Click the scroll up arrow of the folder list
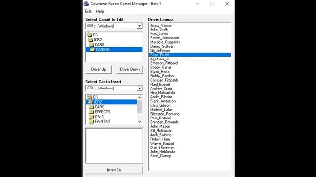316x177 pixels. (x=139, y=97)
